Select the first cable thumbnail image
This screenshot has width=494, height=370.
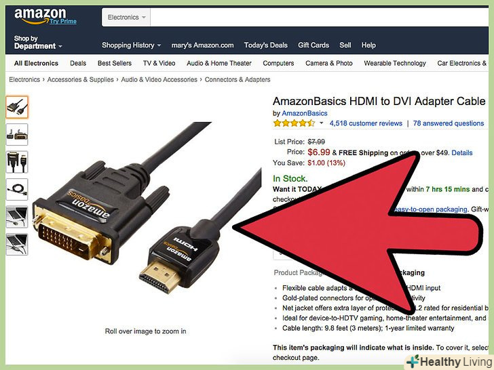[17, 107]
